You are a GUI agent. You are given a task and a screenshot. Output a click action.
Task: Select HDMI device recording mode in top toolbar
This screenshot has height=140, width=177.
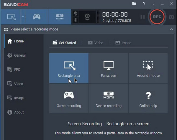pyautogui.click(x=60, y=17)
